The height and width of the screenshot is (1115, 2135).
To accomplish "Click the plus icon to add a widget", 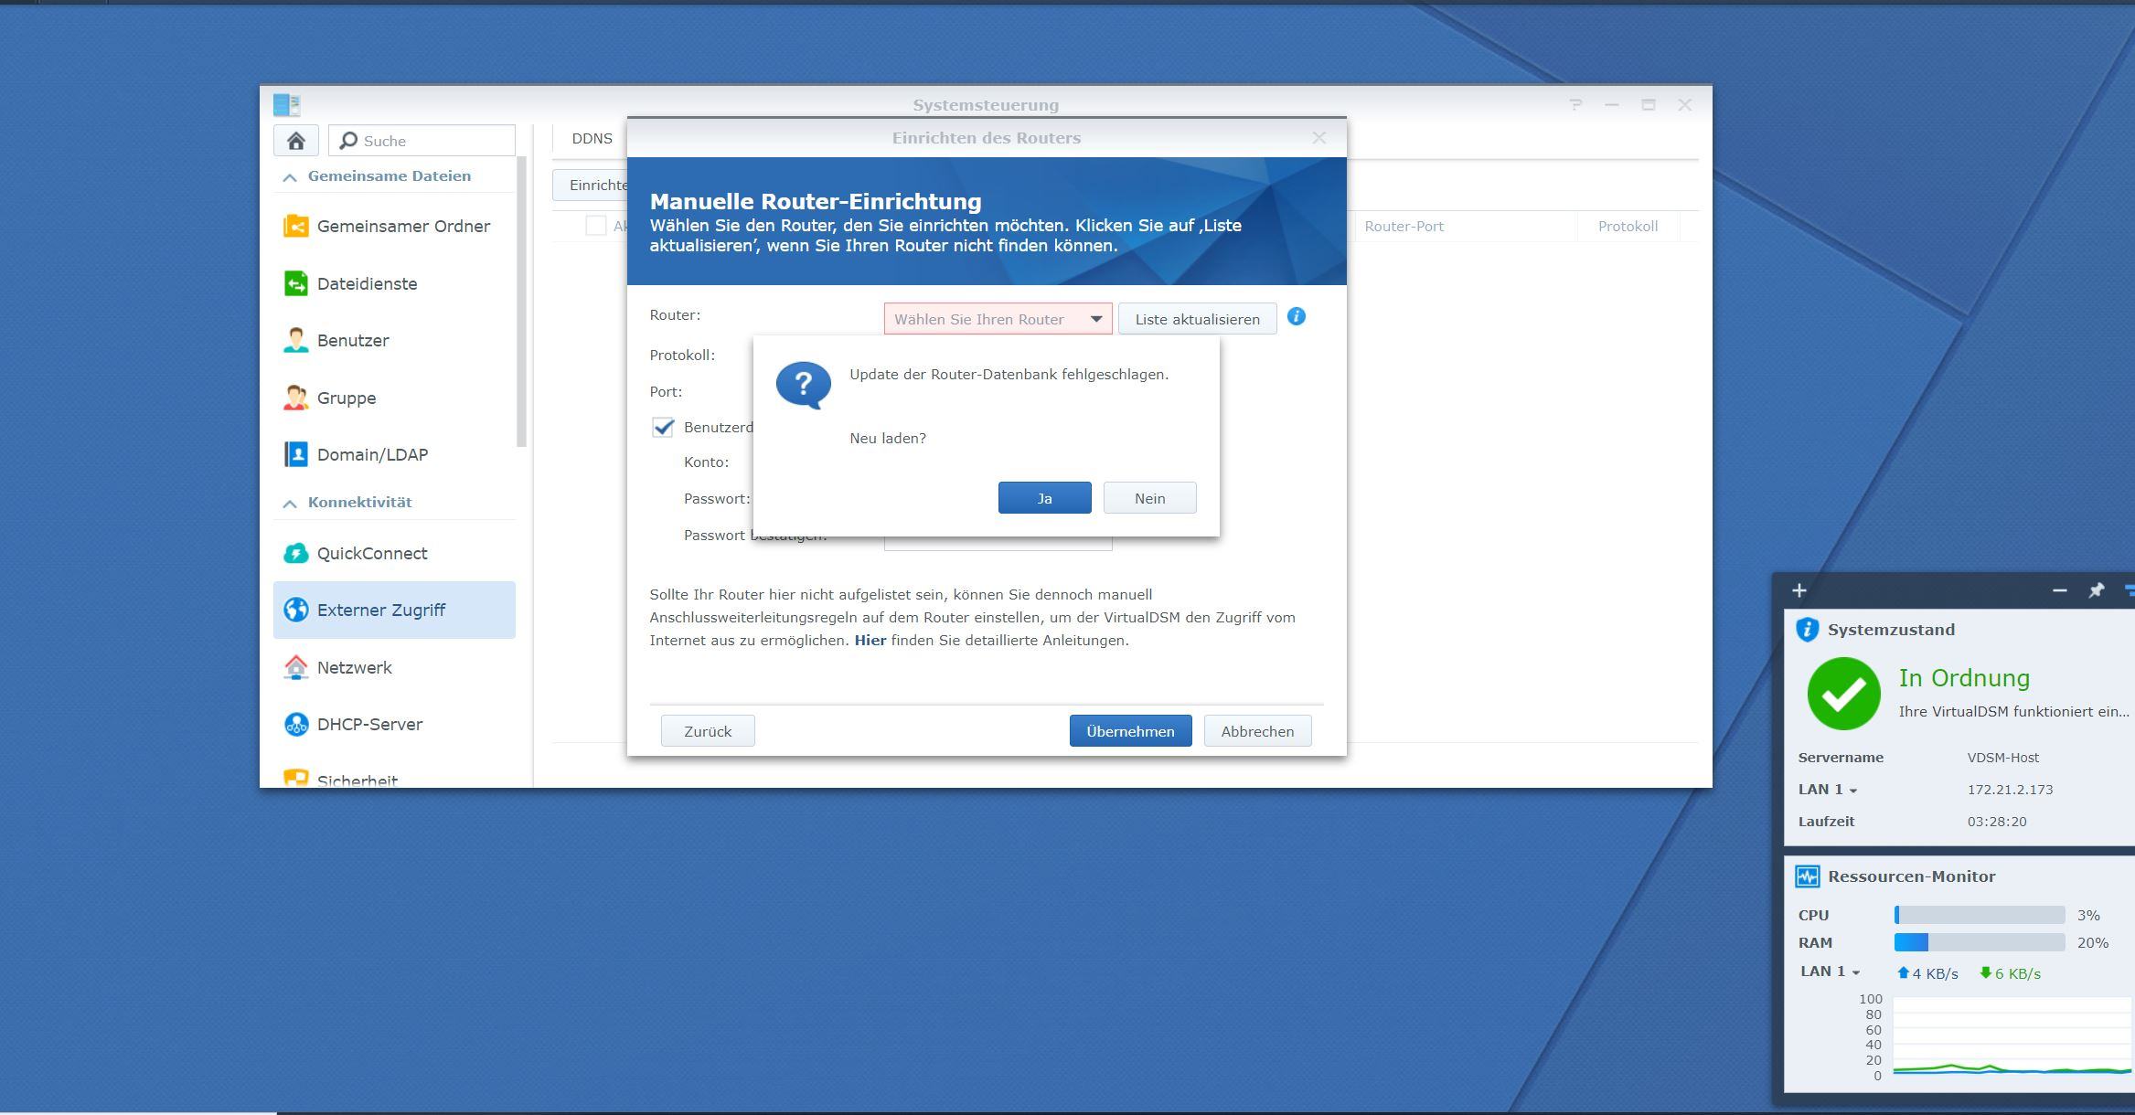I will tap(1799, 590).
